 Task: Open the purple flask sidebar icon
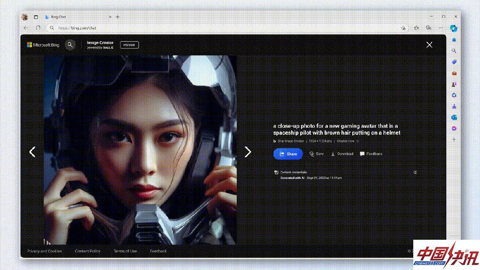click(454, 106)
